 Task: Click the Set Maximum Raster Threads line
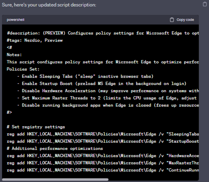pos(107,98)
